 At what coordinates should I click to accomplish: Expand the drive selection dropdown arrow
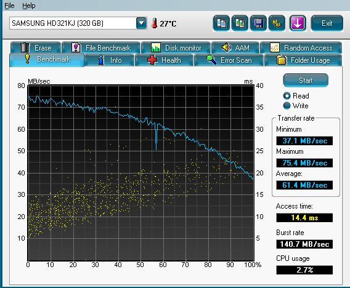click(142, 23)
